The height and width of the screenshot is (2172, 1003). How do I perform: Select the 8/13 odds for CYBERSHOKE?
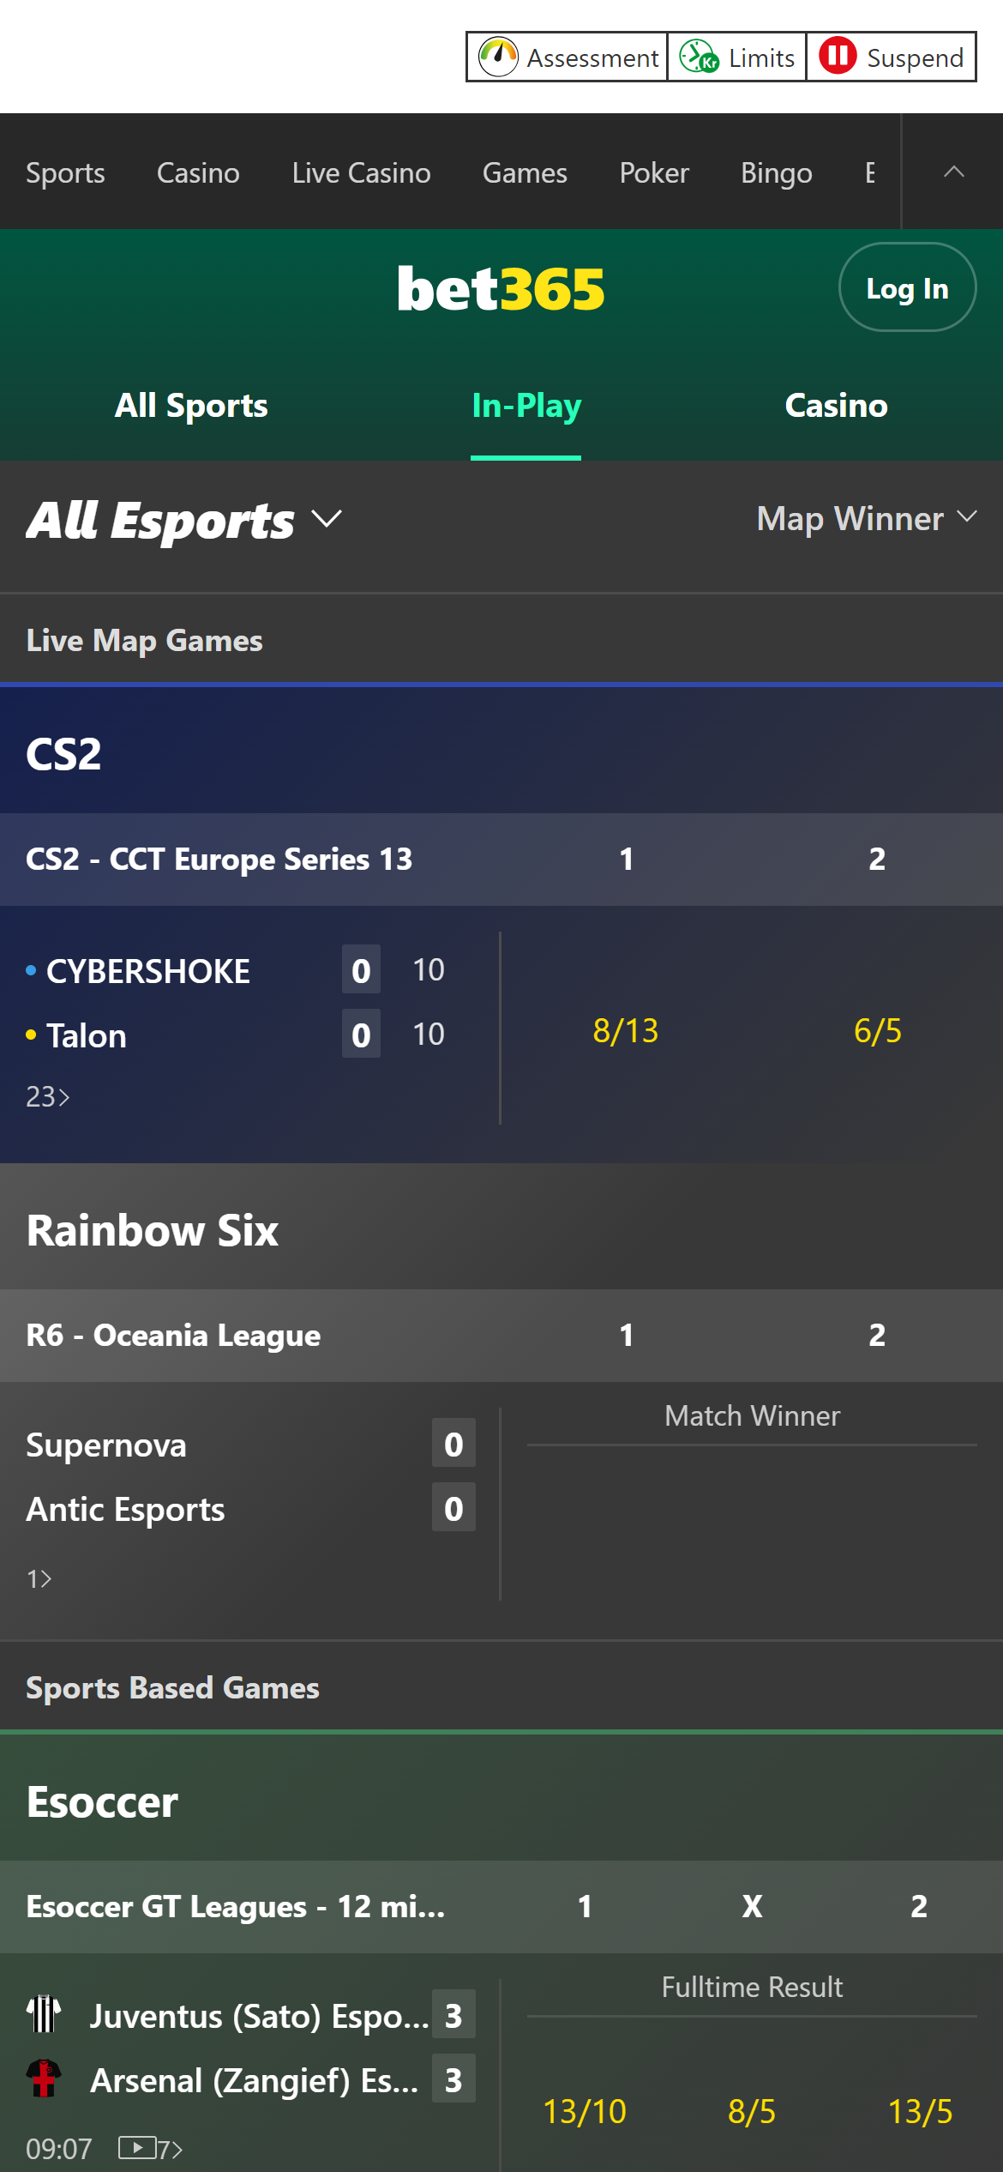626,1032
